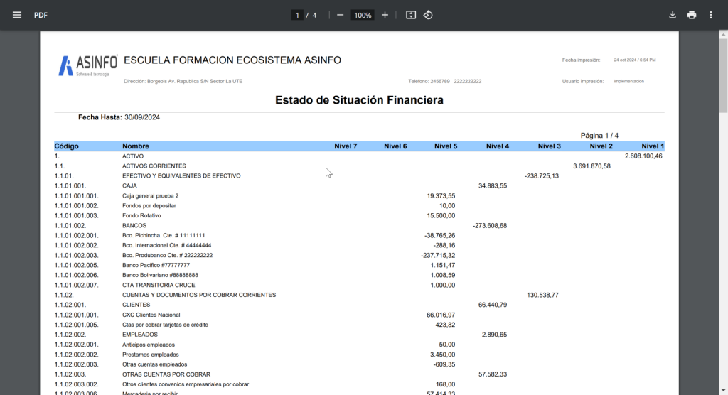The width and height of the screenshot is (728, 395).
Task: Click 'Página 1 / 4' text
Action: point(599,136)
